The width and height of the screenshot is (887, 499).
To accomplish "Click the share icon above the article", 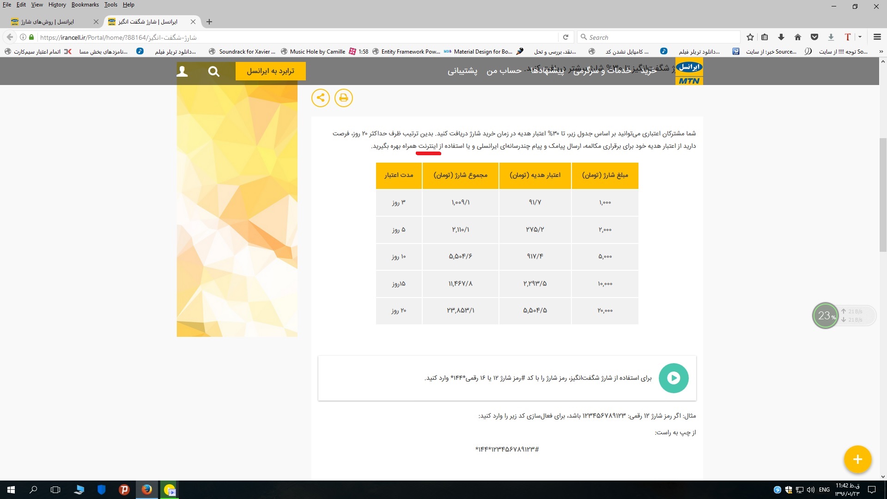I will [x=321, y=98].
